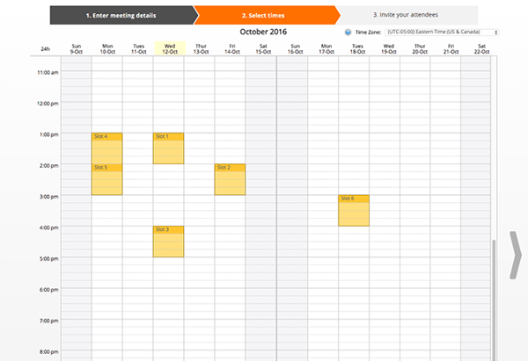Click the 5:00 pm time label
528x361 pixels.
pyautogui.click(x=48, y=259)
